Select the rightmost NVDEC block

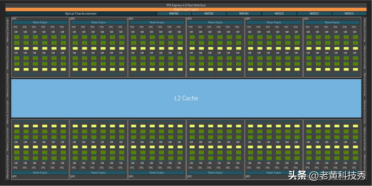point(349,14)
